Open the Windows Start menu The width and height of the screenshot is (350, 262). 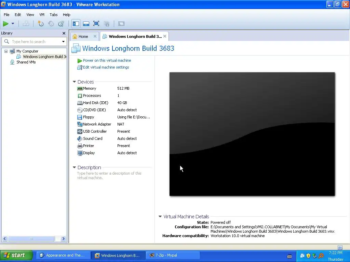[16, 255]
